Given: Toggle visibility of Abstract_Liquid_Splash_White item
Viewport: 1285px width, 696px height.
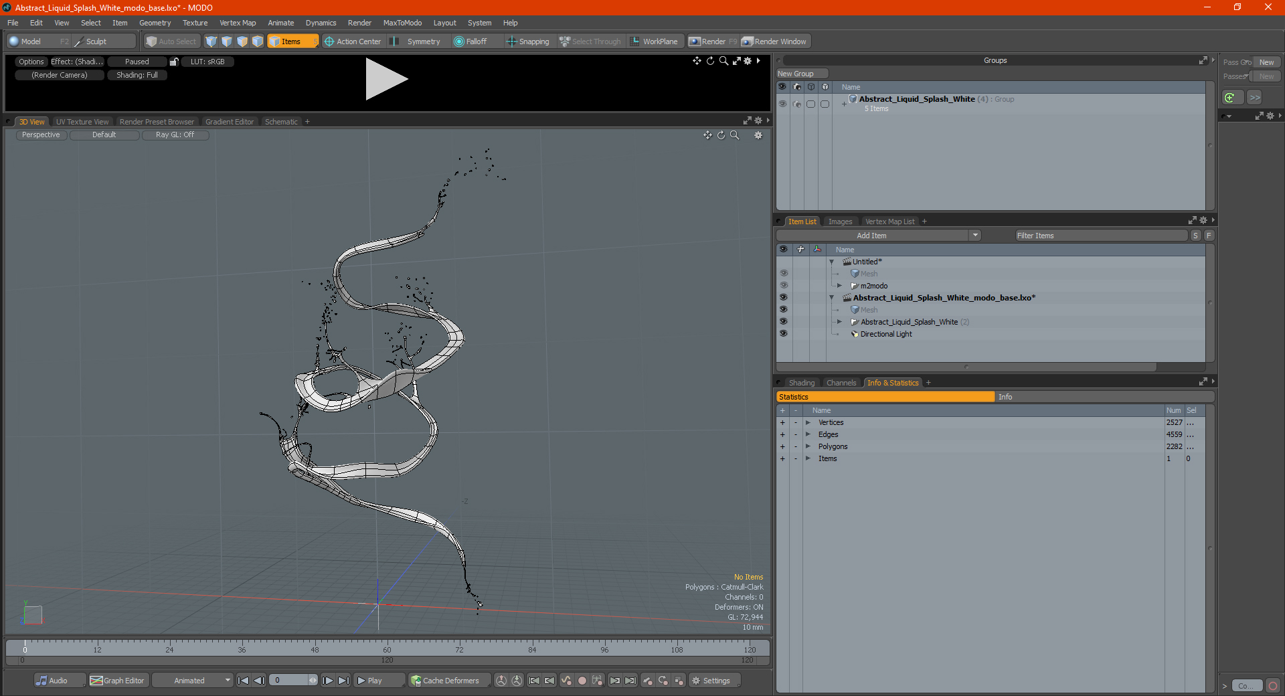Looking at the screenshot, I should [x=783, y=322].
